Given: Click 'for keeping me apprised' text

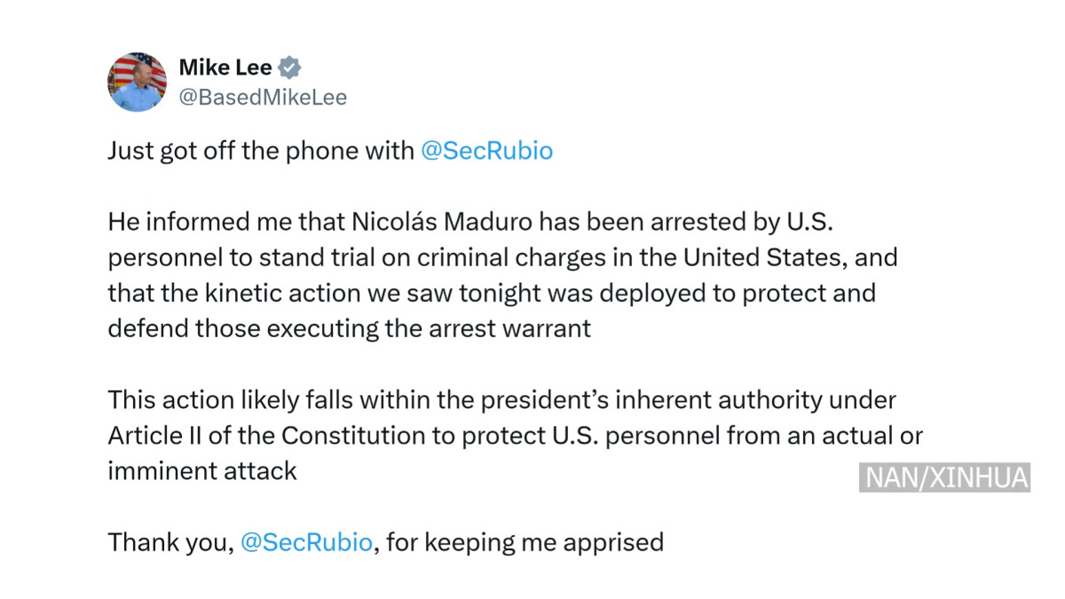Looking at the screenshot, I should coord(525,542).
